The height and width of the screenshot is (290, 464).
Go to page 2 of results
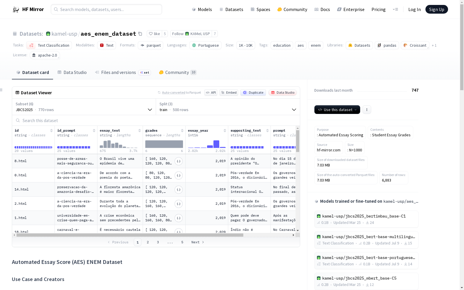click(x=148, y=242)
